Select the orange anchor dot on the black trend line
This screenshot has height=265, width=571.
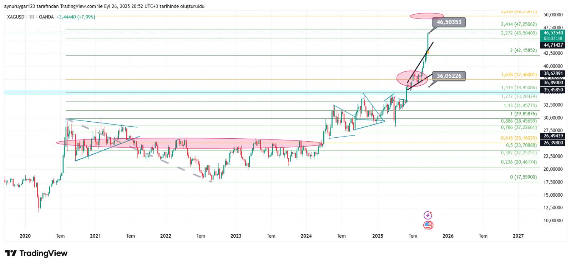click(x=428, y=53)
